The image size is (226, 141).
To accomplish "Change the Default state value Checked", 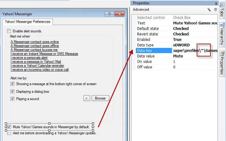I will pyautogui.click(x=195, y=28).
